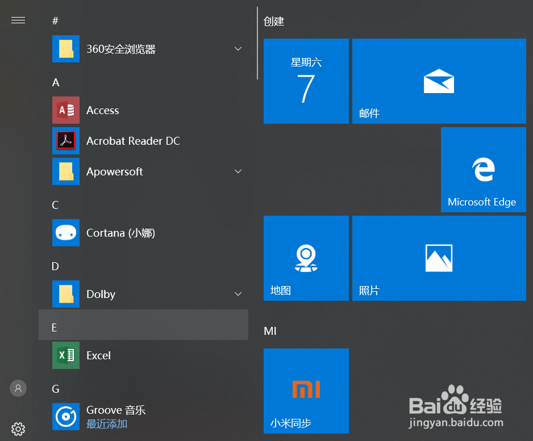Click the Dolby folder icon
The image size is (533, 441).
click(x=66, y=294)
